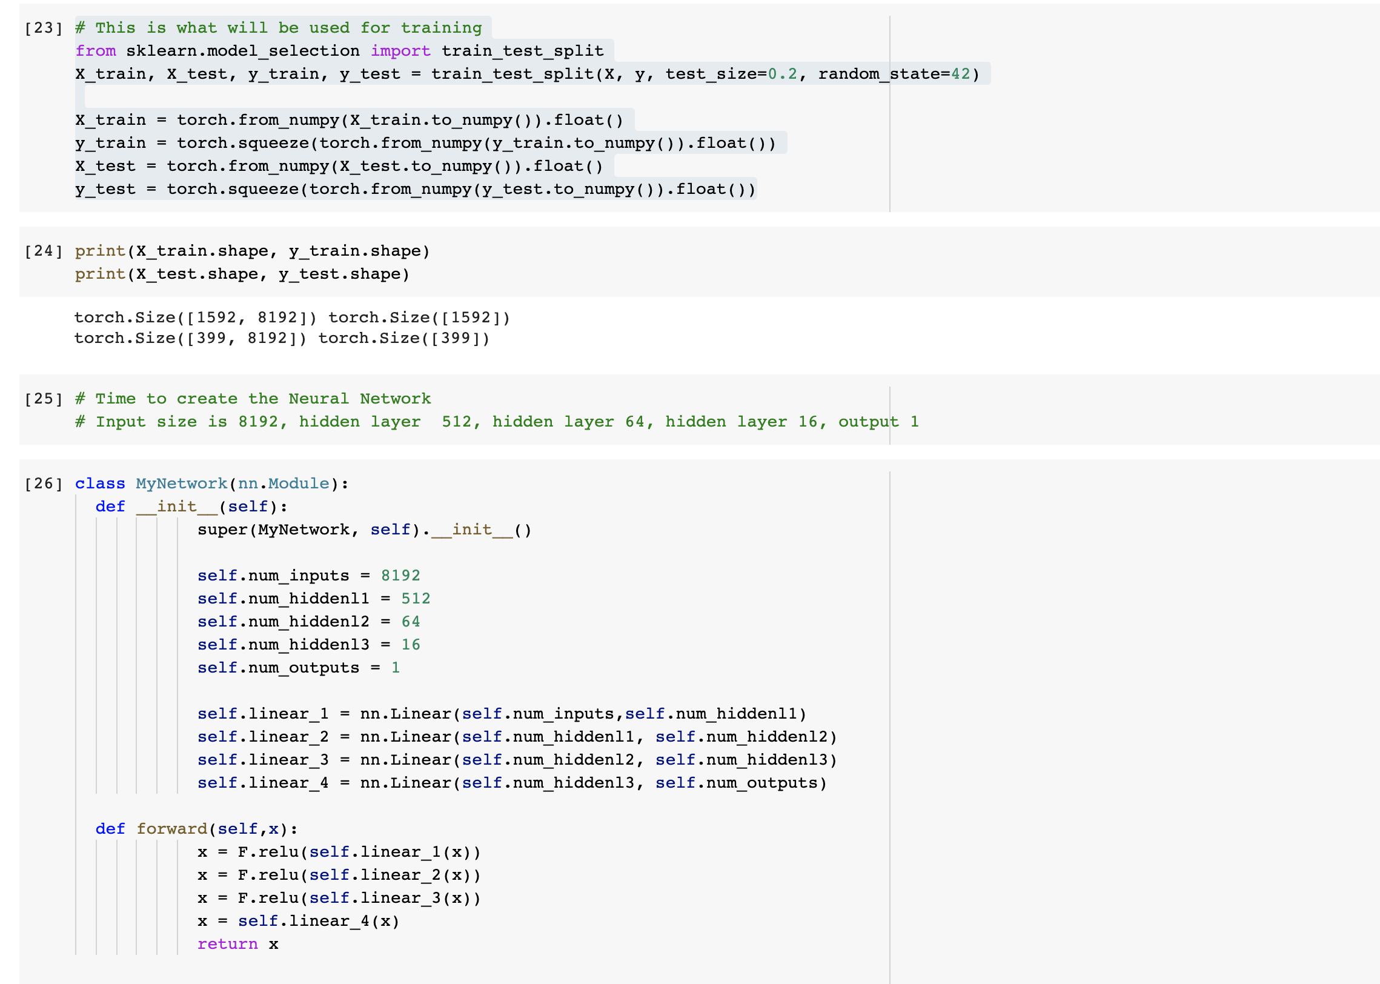Click the y_test torch.squeeze line

tap(415, 190)
